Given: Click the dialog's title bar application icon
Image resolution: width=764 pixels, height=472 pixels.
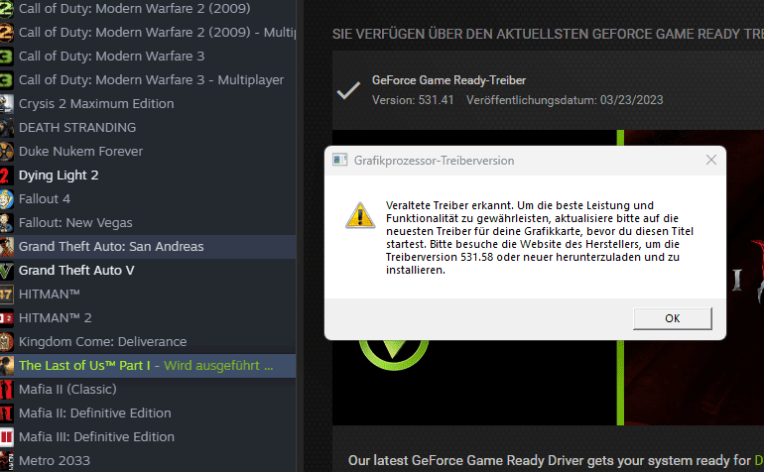Looking at the screenshot, I should point(339,160).
